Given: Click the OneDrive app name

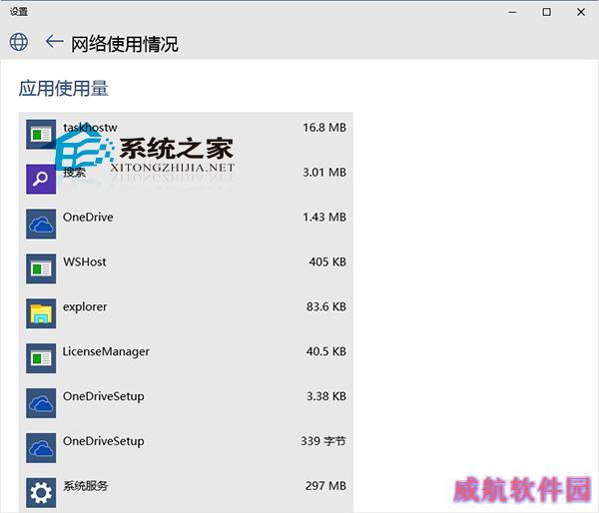Looking at the screenshot, I should click(88, 217).
